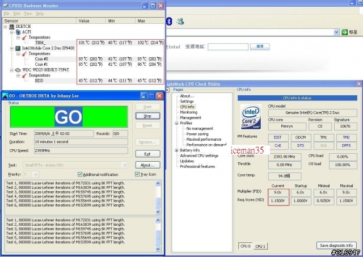Click the Duration field
This screenshot has width=363, height=257.
coord(81,142)
